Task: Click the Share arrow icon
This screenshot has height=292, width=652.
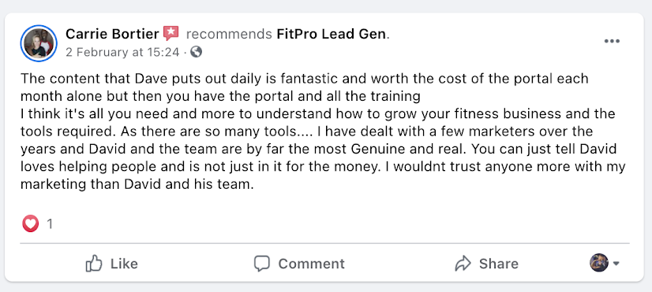Action: pos(463,264)
